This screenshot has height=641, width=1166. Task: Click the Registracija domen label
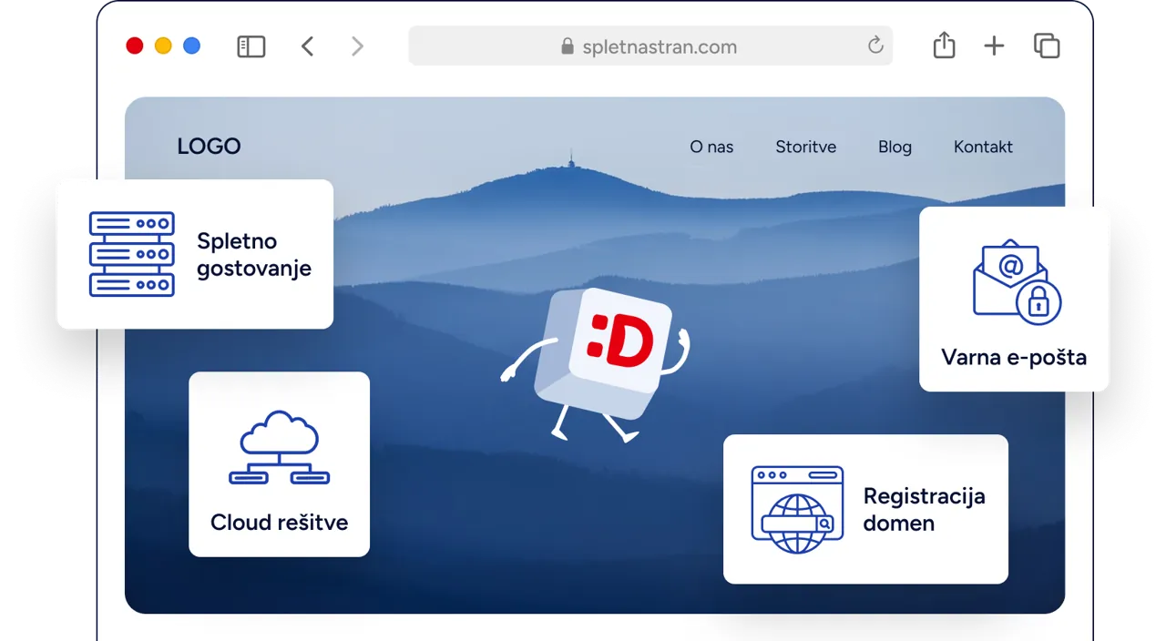coord(925,510)
